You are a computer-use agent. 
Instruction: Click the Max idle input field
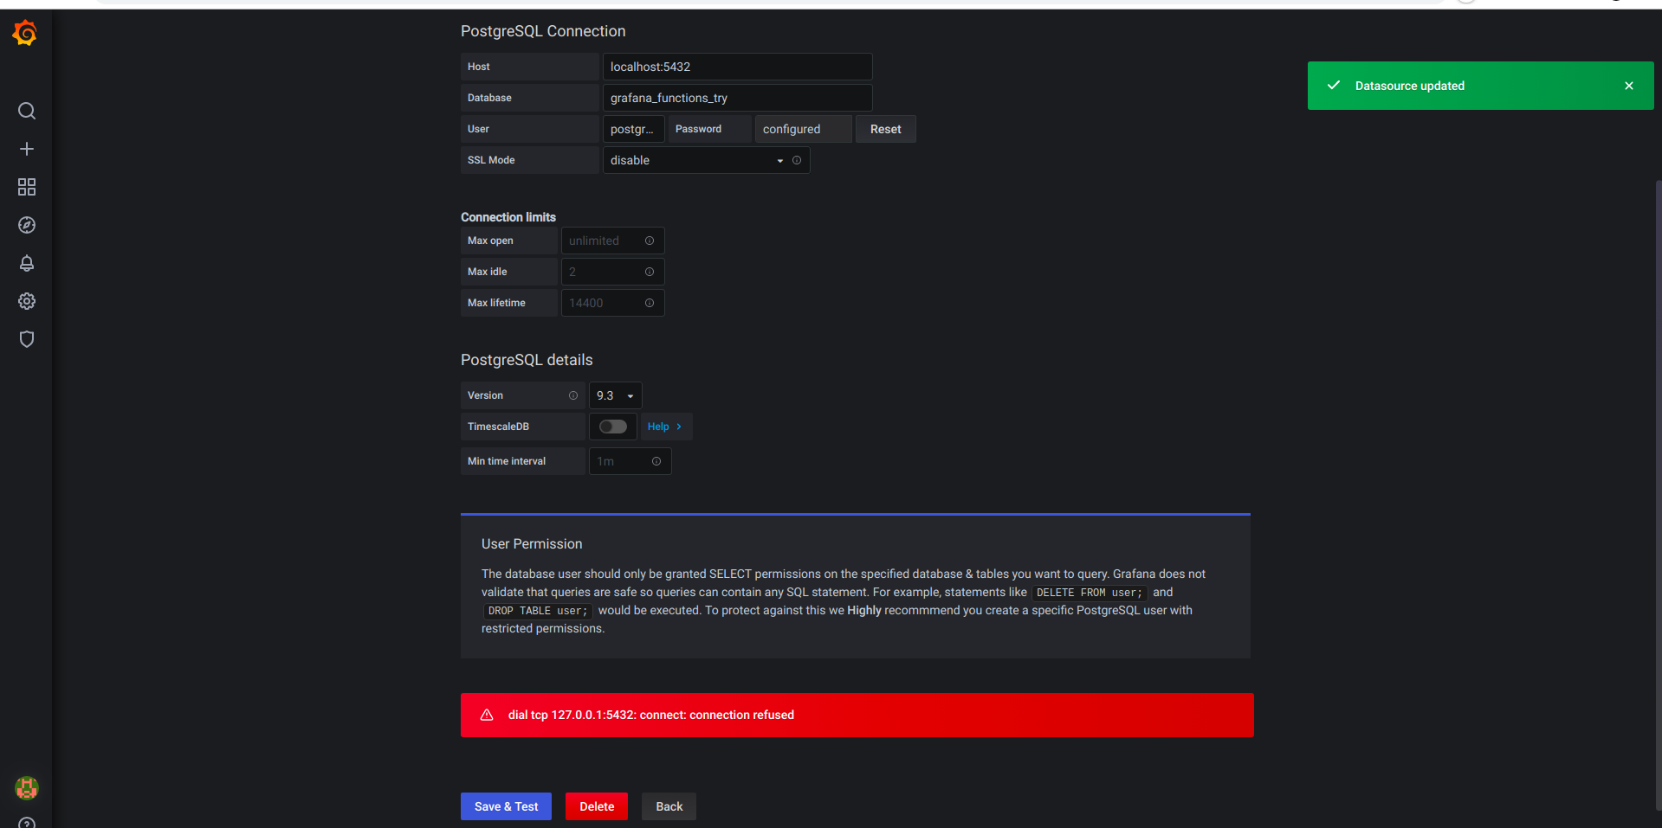(x=613, y=272)
